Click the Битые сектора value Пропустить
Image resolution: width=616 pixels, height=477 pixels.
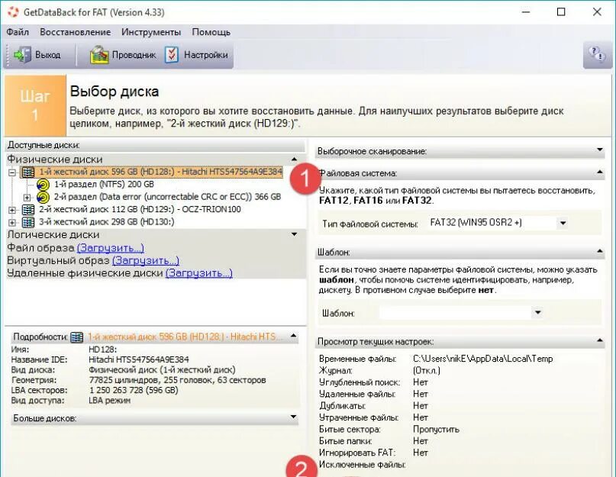click(x=436, y=430)
